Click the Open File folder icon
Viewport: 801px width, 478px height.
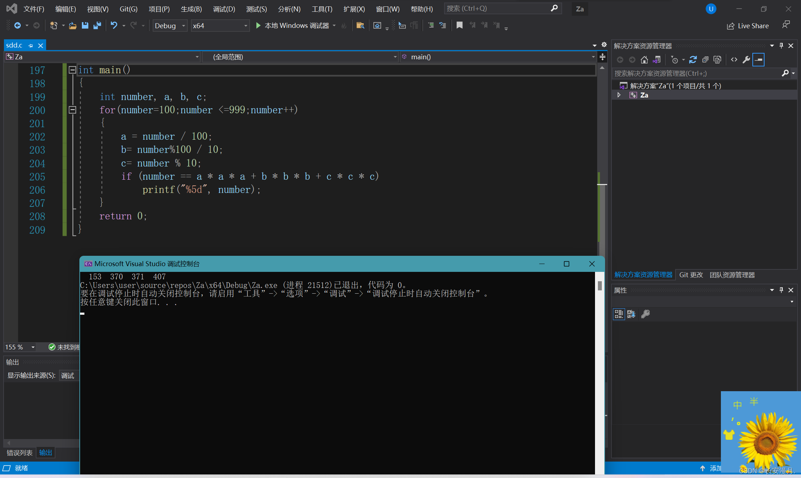point(73,25)
